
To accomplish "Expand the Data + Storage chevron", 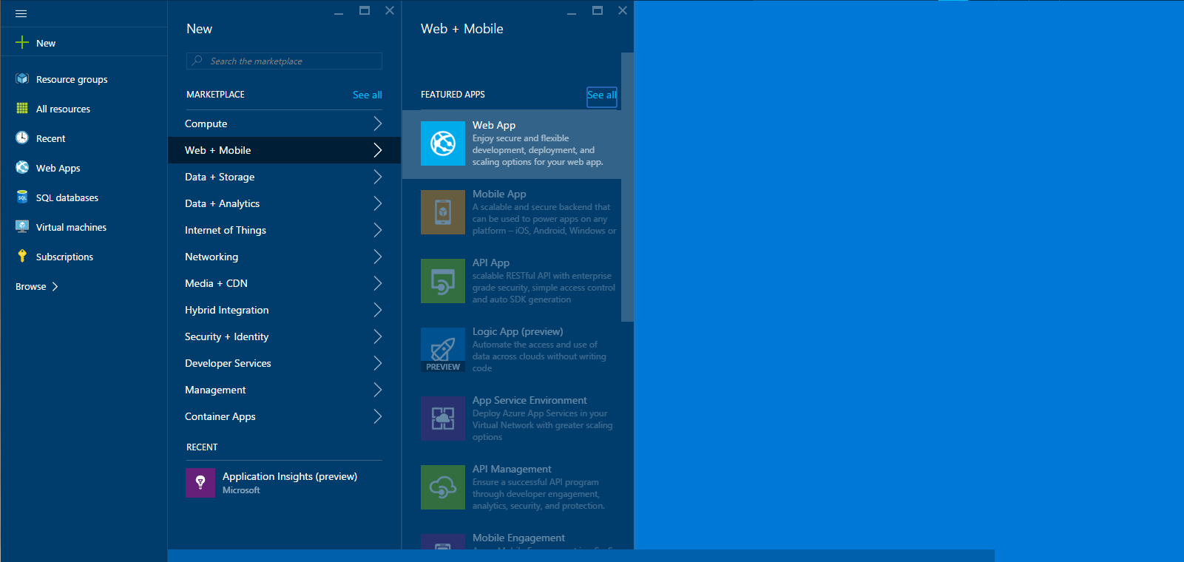I will [377, 177].
